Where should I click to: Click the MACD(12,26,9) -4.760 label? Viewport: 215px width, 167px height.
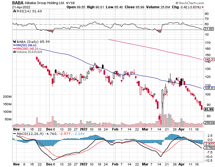click(36, 134)
